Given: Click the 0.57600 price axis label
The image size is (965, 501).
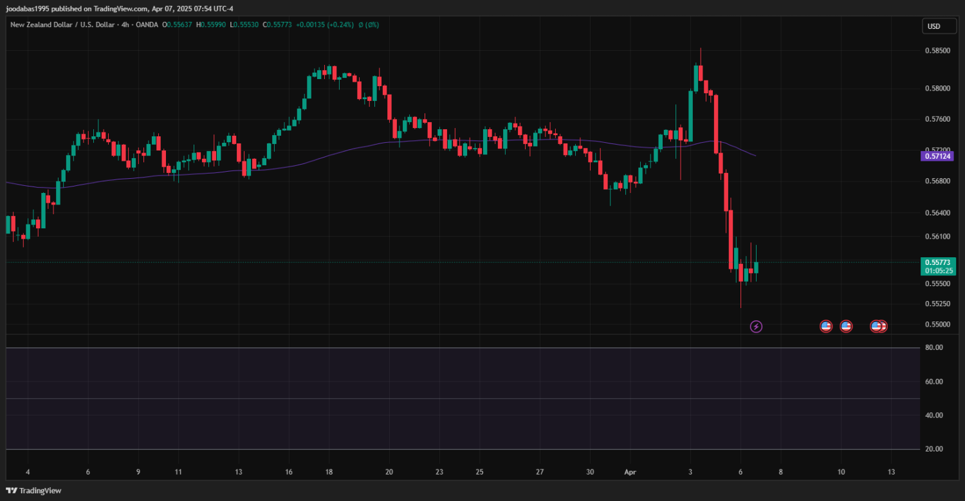Looking at the screenshot, I should point(937,119).
